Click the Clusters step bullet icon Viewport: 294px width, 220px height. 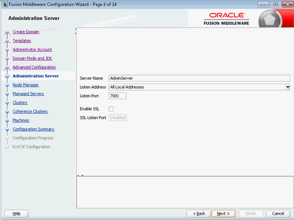(7, 103)
